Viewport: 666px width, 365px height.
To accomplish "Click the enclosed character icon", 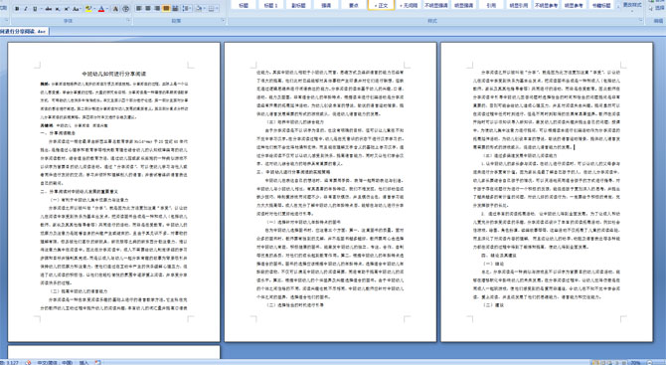I will click(125, 9).
